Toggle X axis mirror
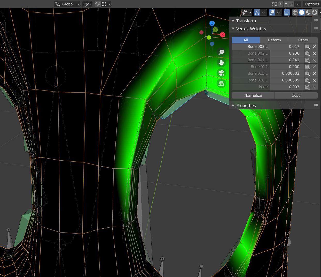The image size is (321, 277). [x=281, y=4]
